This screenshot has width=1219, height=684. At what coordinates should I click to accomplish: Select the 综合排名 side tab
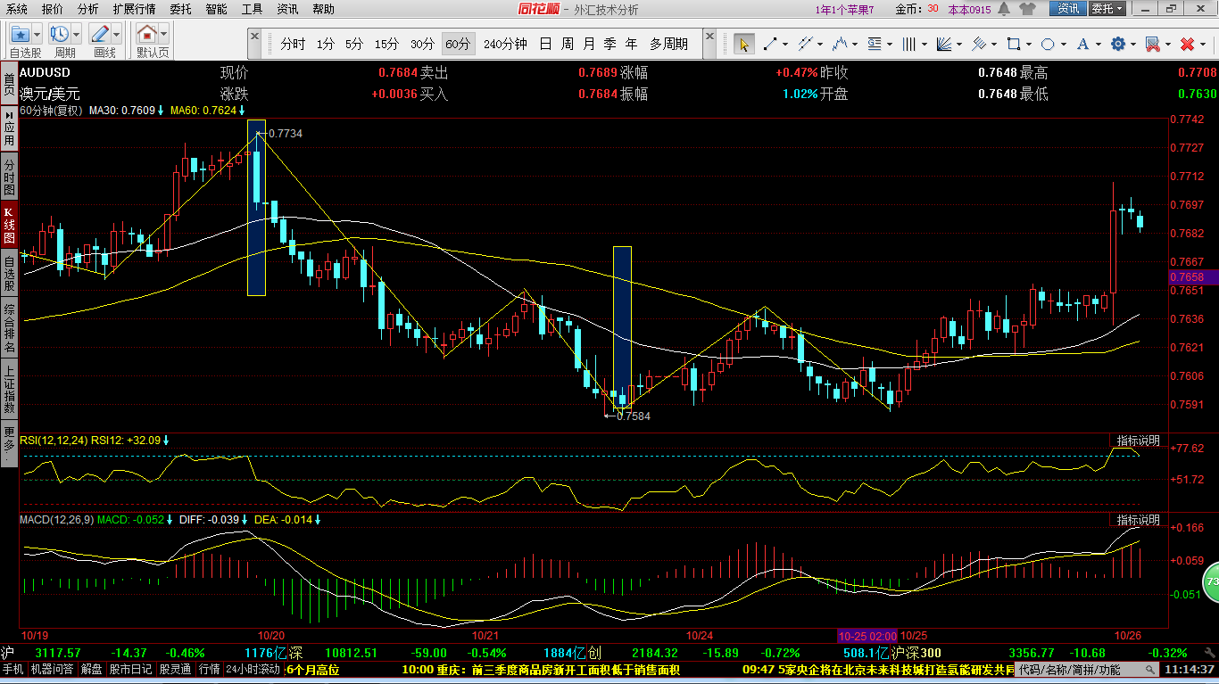pos(9,327)
